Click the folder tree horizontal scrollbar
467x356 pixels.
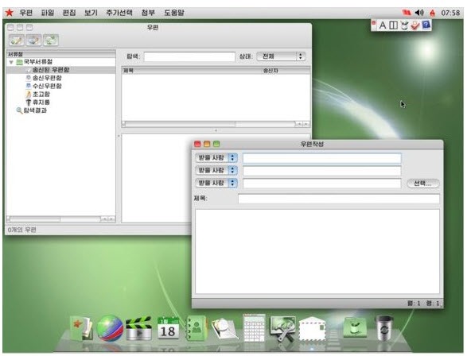pos(60,219)
